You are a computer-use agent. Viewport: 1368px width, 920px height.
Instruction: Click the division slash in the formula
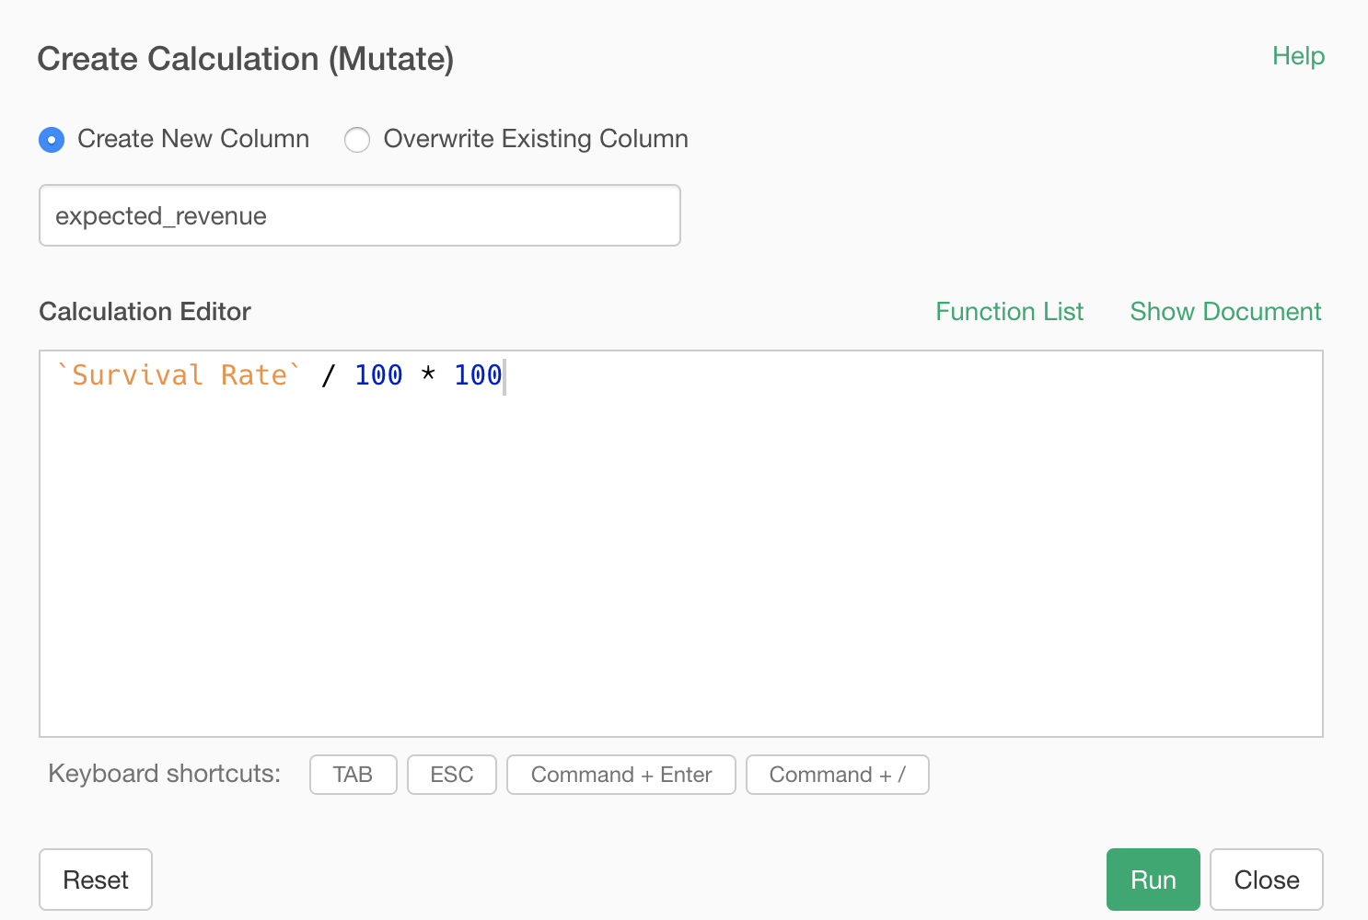click(x=329, y=375)
